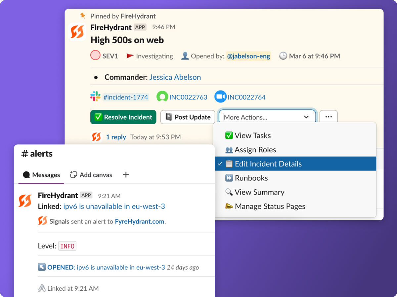
Task: Click the @jabelson-eng mention
Action: pyautogui.click(x=248, y=56)
